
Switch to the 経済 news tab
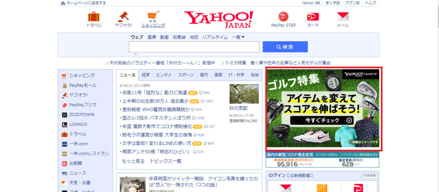(x=146, y=75)
